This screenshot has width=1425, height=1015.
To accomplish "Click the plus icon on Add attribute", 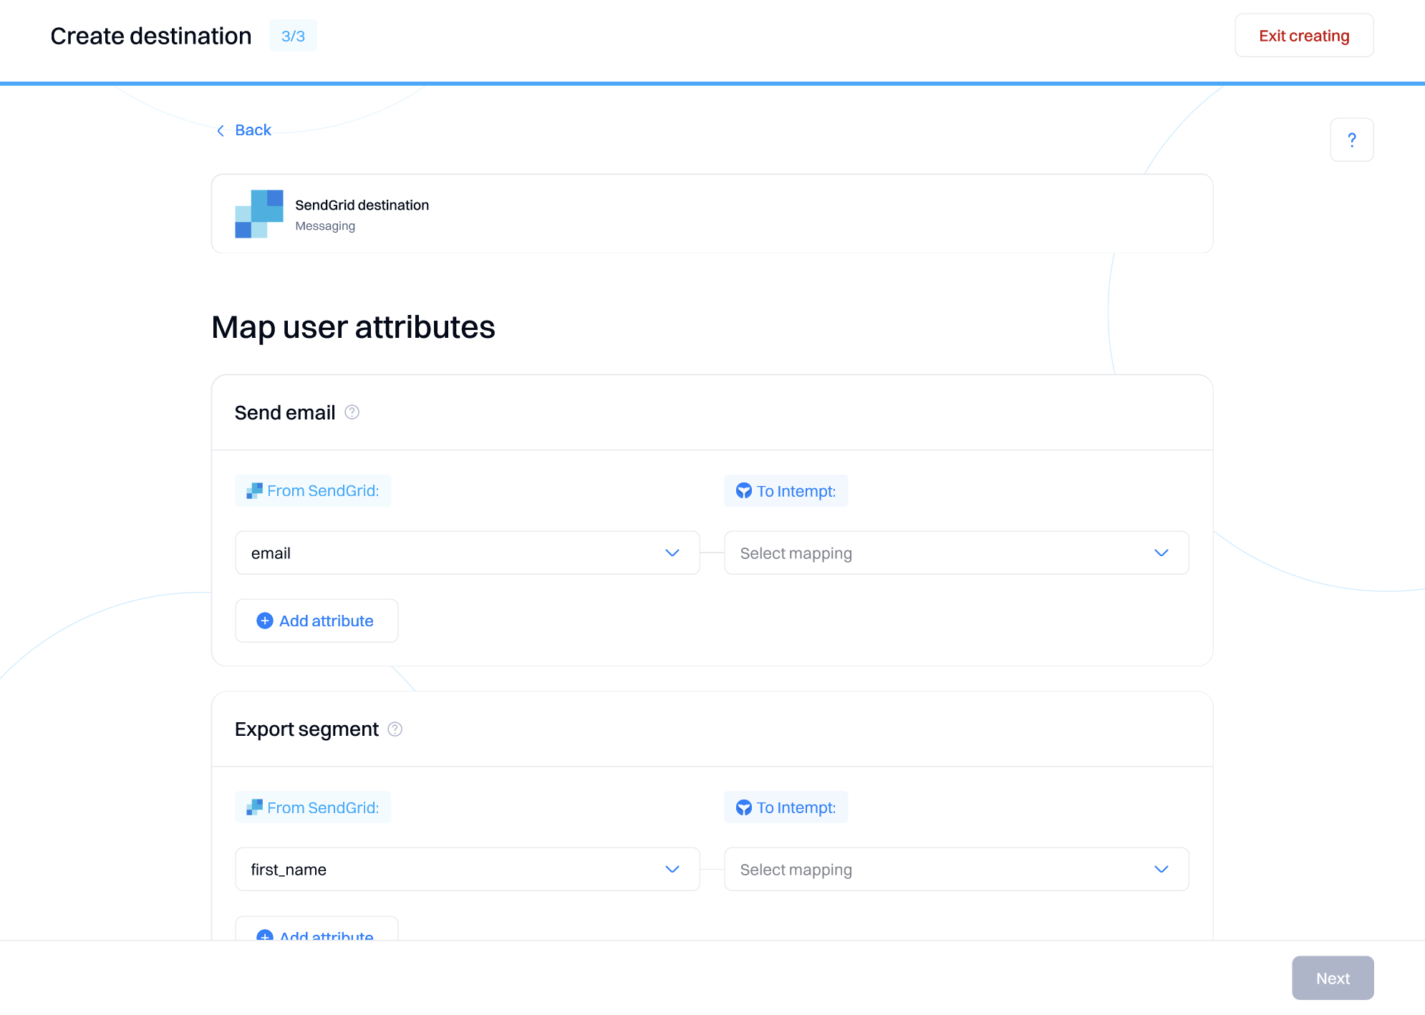I will click(264, 621).
